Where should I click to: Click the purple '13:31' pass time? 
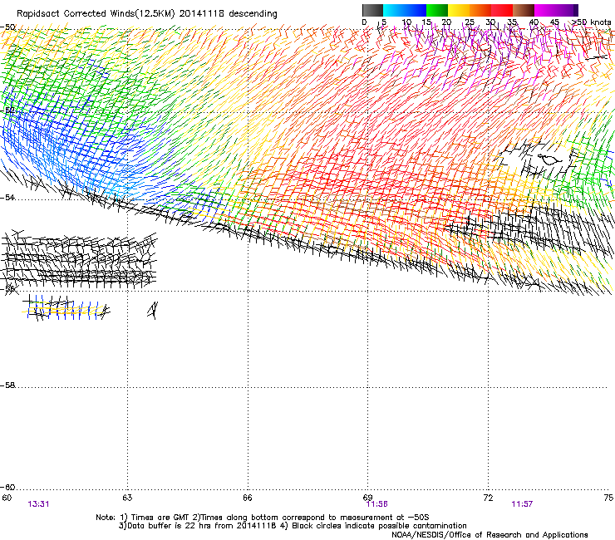[x=38, y=504]
